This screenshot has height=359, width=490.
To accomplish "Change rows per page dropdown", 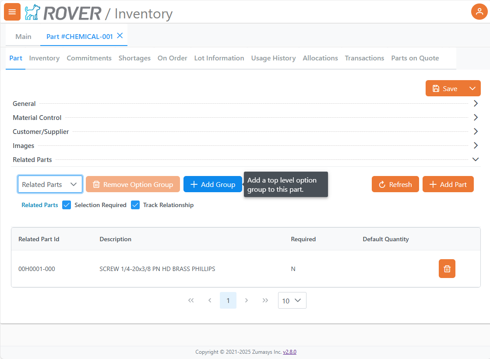I will 292,300.
